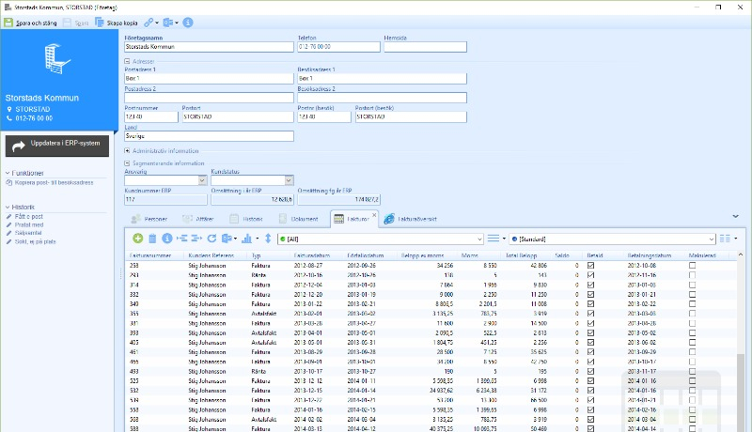
Task: Click the top toolbar info icon
Action: tap(188, 23)
